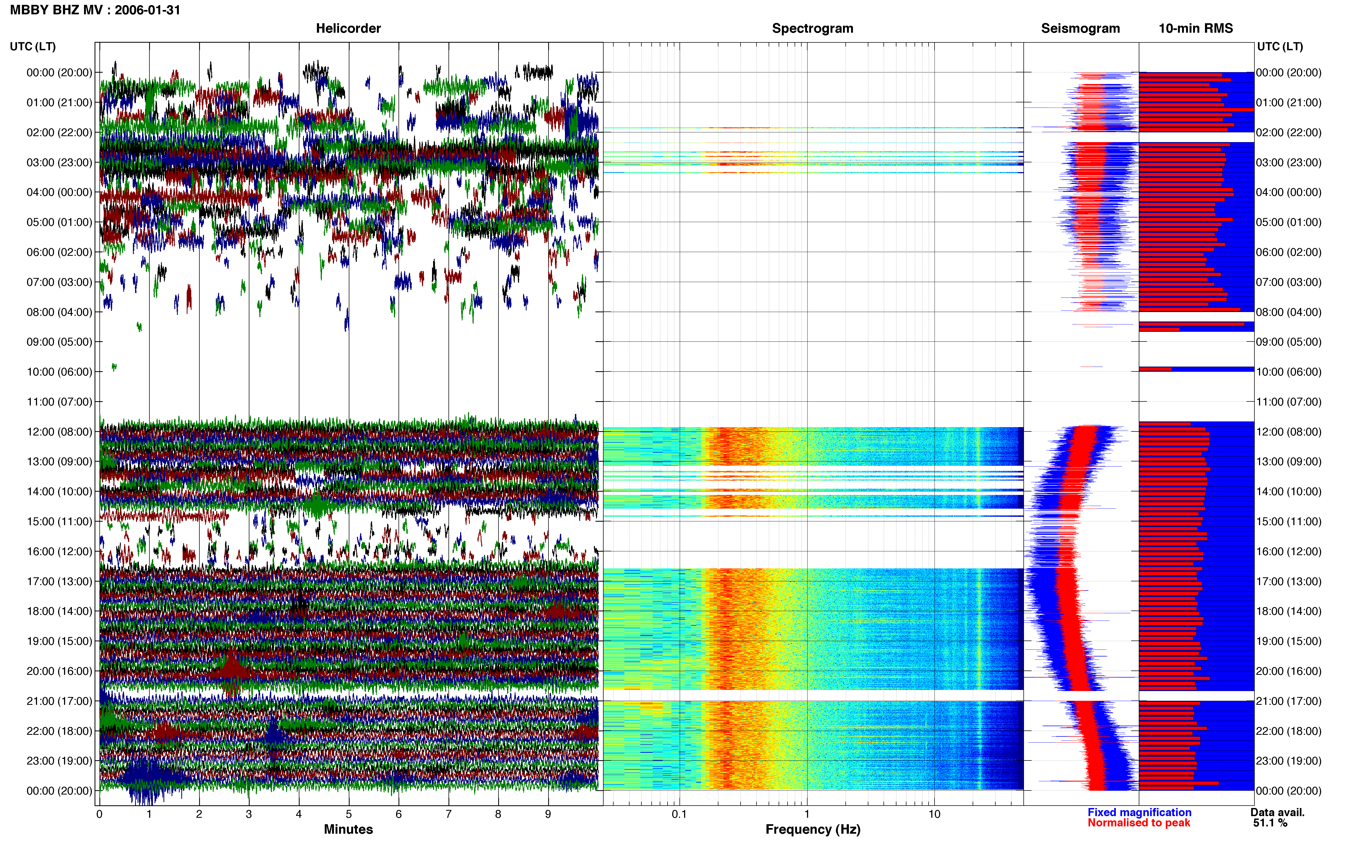Click the left '23:00 (19:00)' time label
Viewport: 1356px width, 848px height.
[x=59, y=760]
